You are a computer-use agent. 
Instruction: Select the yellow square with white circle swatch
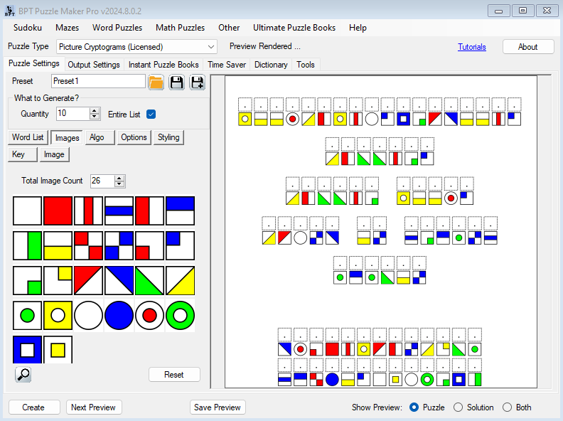[58, 315]
